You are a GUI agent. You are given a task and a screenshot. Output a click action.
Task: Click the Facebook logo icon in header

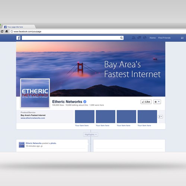tap(18, 38)
